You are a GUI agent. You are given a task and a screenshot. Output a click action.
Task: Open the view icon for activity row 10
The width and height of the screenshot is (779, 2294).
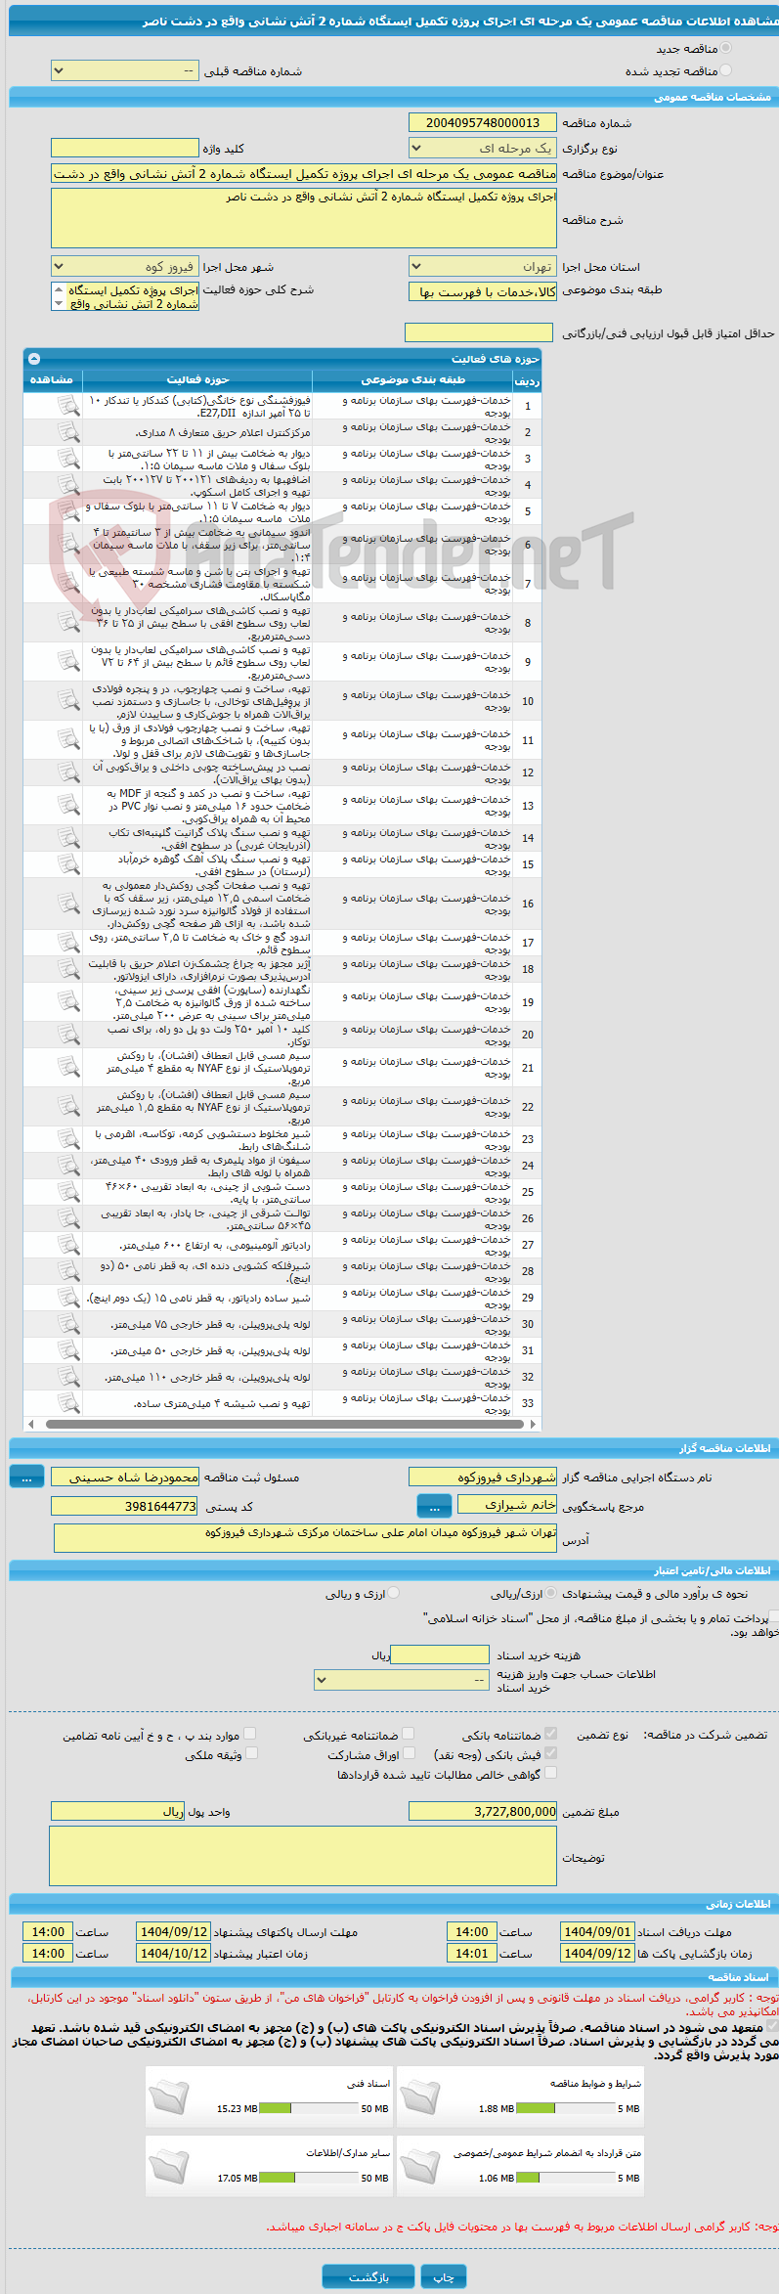(x=67, y=700)
